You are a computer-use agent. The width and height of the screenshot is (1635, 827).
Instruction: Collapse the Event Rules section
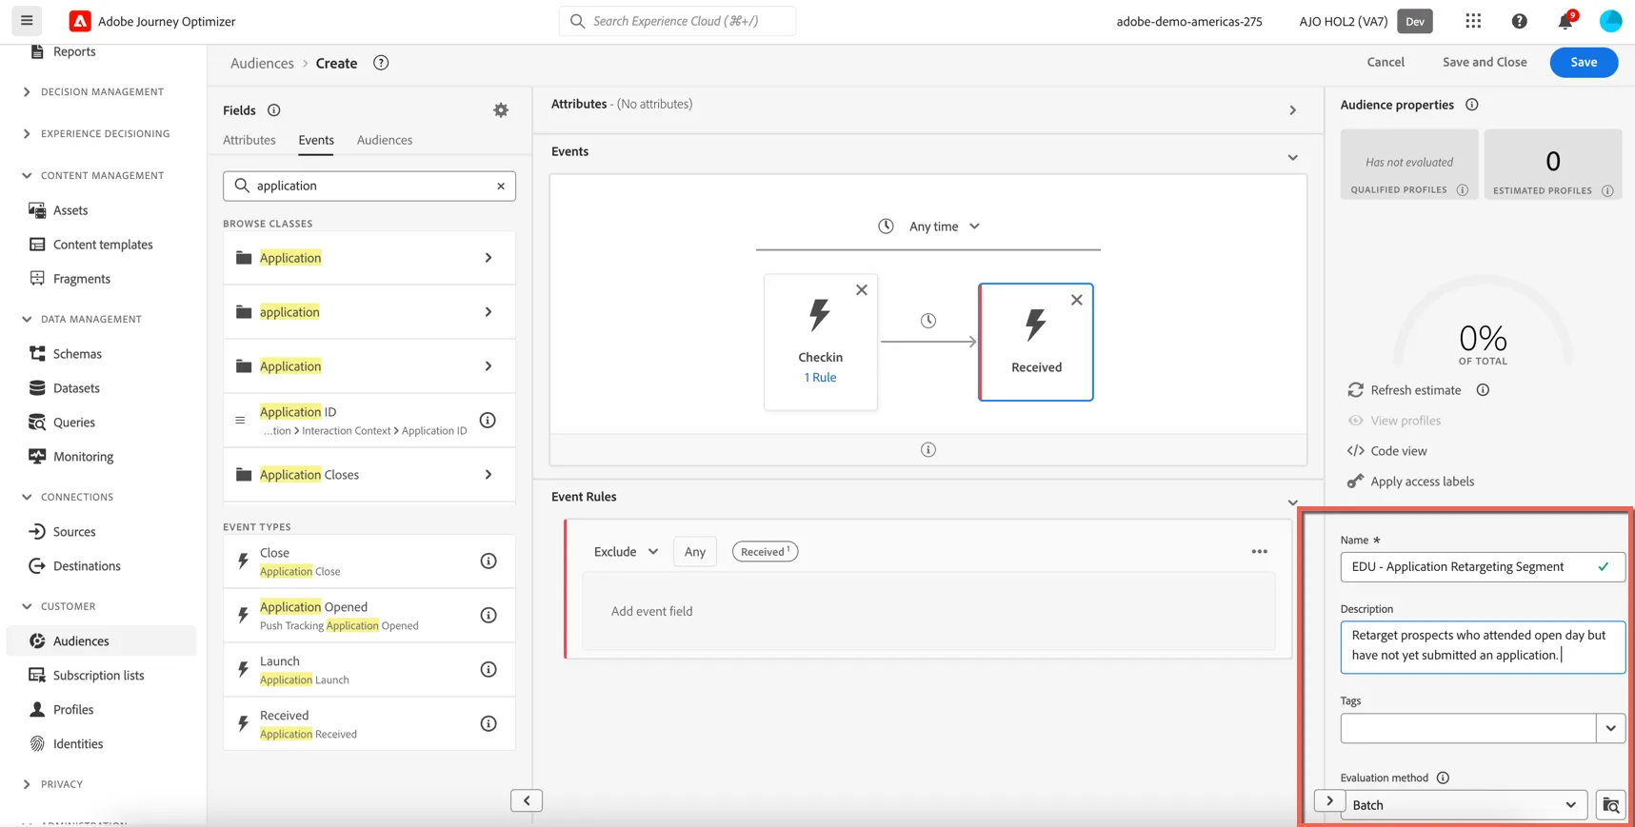click(1292, 502)
